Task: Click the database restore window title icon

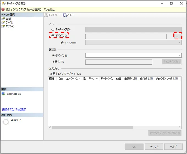Action: click(x=3, y=3)
